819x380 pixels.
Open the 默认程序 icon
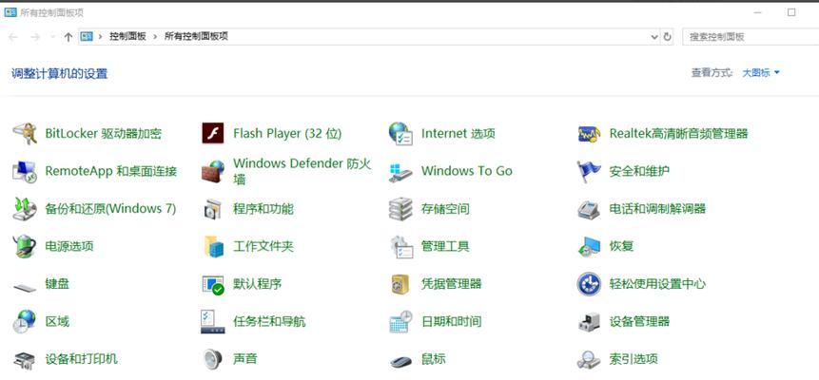coord(212,284)
